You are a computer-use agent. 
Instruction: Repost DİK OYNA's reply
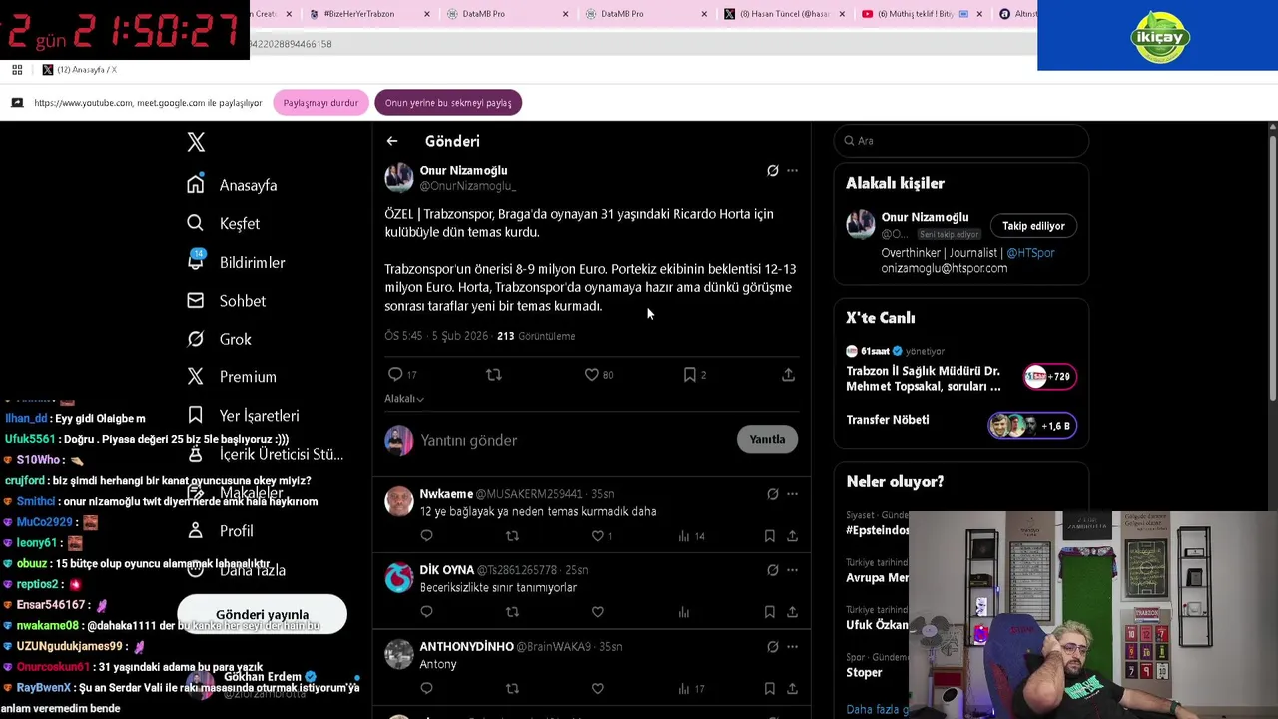(512, 612)
